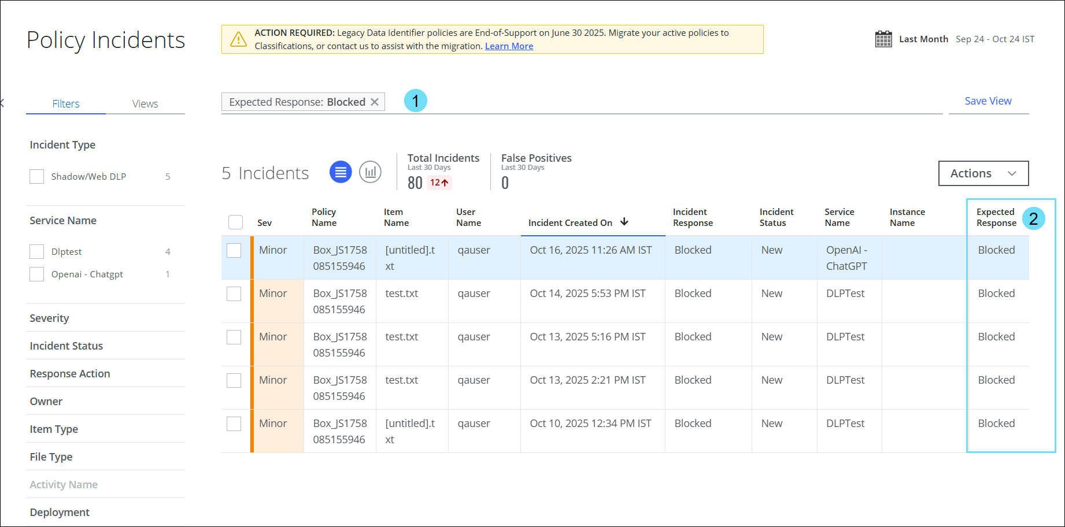The image size is (1065, 527).
Task: Expand the Severity filter section
Action: tap(49, 318)
